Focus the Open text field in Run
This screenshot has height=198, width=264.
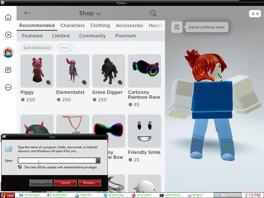coord(57,160)
